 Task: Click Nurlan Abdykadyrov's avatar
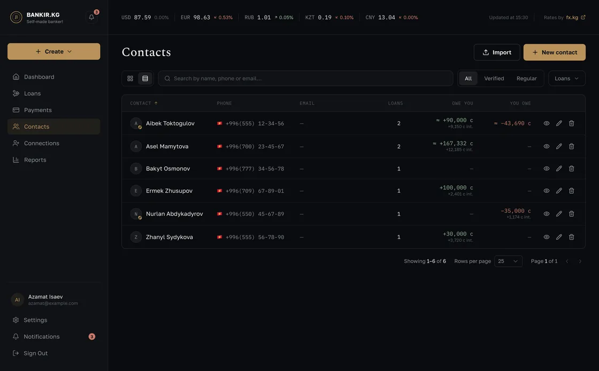click(x=136, y=214)
